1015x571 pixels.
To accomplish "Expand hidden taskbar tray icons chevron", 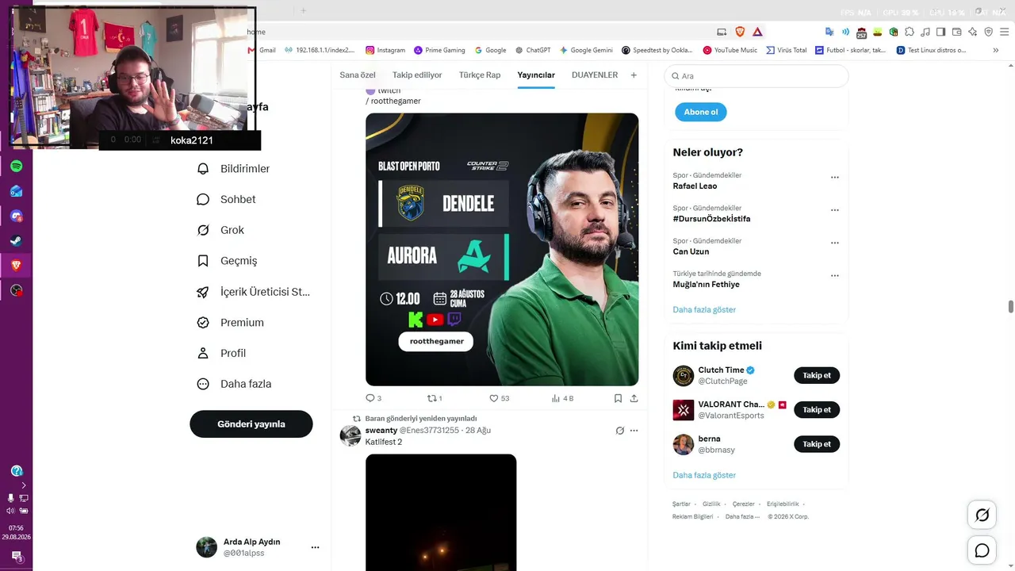I will 24,485.
